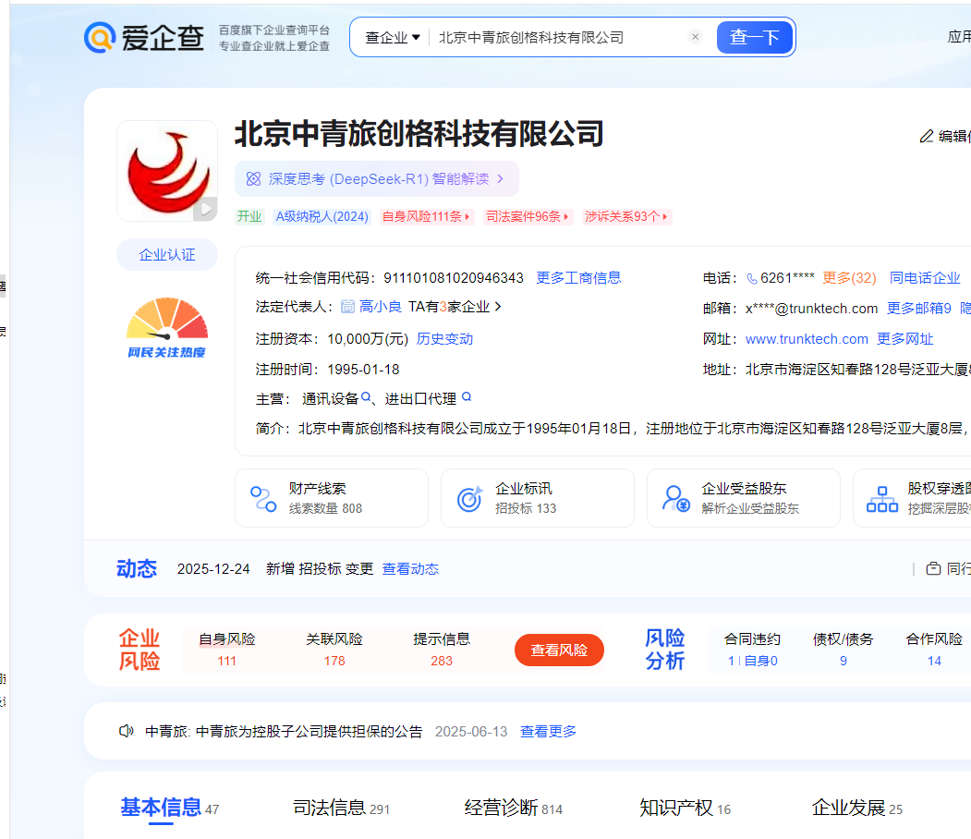Expand 涉诉关系93个 tag
This screenshot has width=971, height=839.
(x=626, y=217)
